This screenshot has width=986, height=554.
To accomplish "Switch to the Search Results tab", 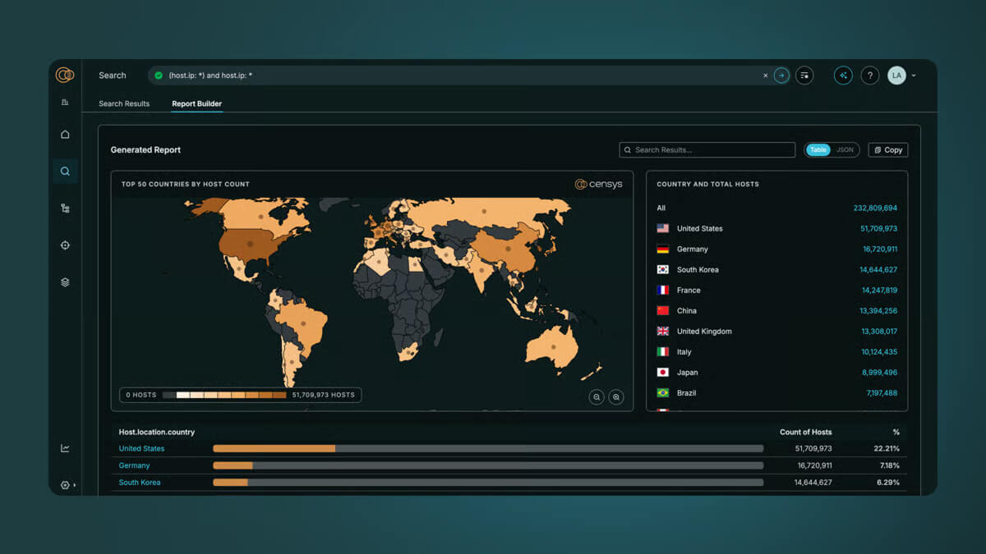I will [123, 103].
